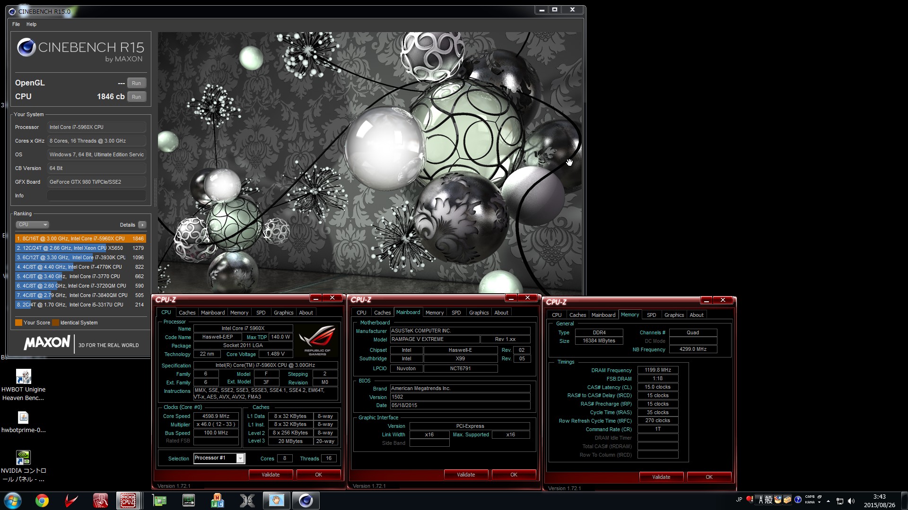The image size is (908, 510).
Task: Open the ROG CPU-Z taskbar icon
Action: 128,501
